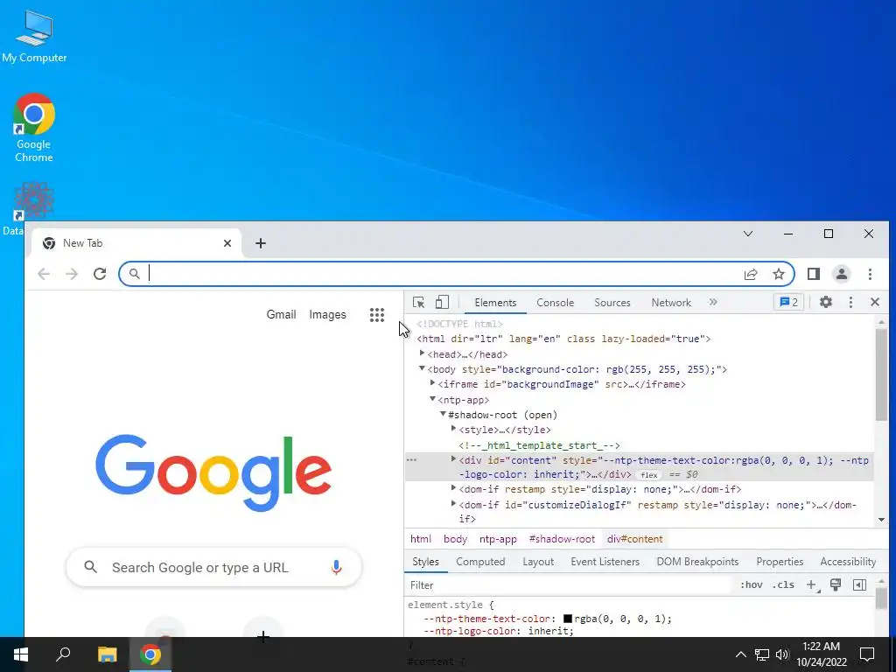The height and width of the screenshot is (672, 896).
Task: Open Chrome's three-dot menu
Action: pos(870,274)
